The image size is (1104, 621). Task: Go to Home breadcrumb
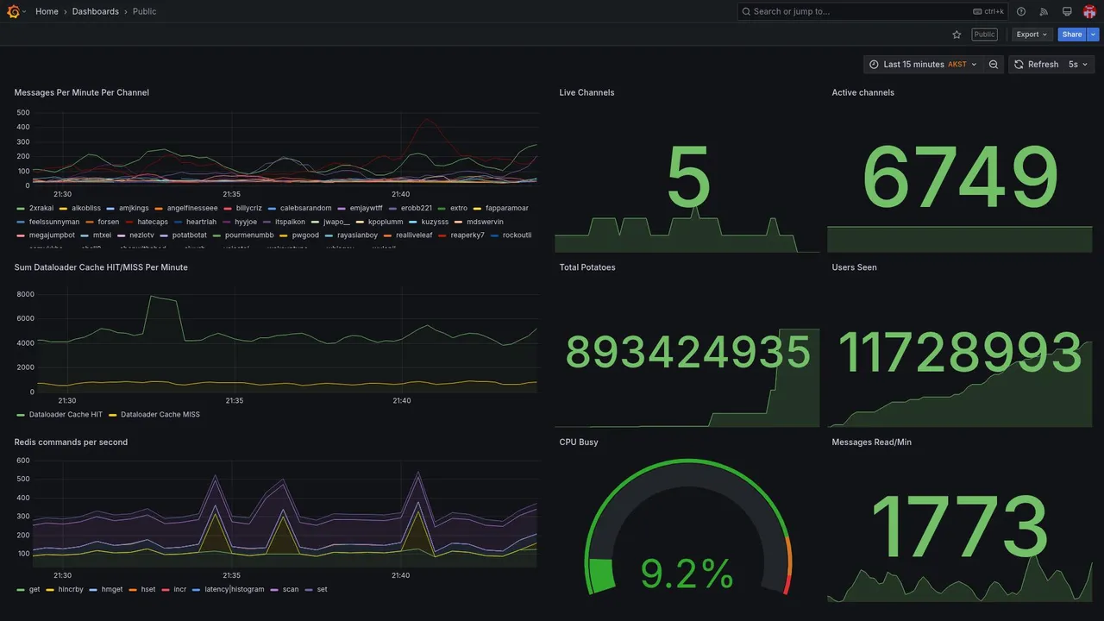(47, 11)
